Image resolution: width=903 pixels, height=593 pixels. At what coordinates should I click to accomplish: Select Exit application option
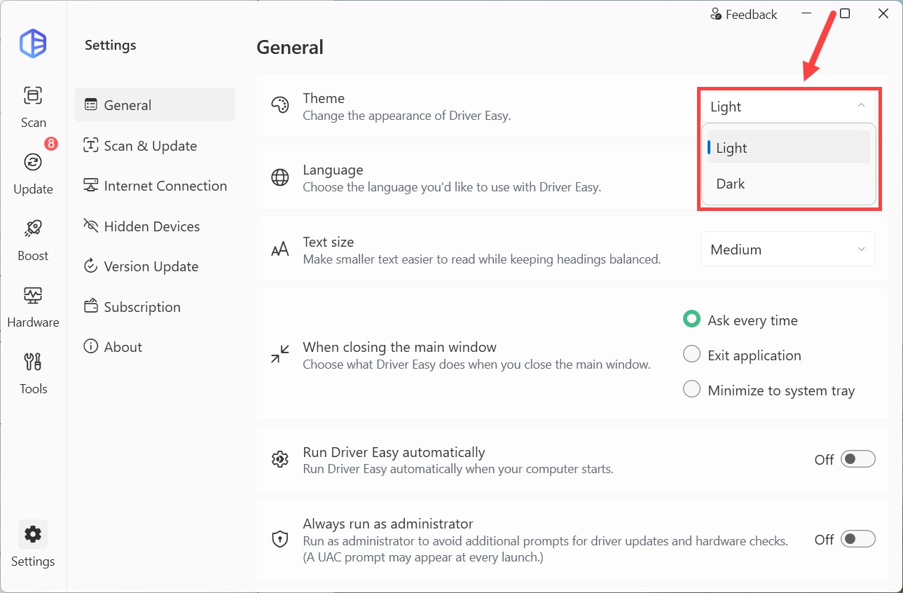click(x=742, y=355)
